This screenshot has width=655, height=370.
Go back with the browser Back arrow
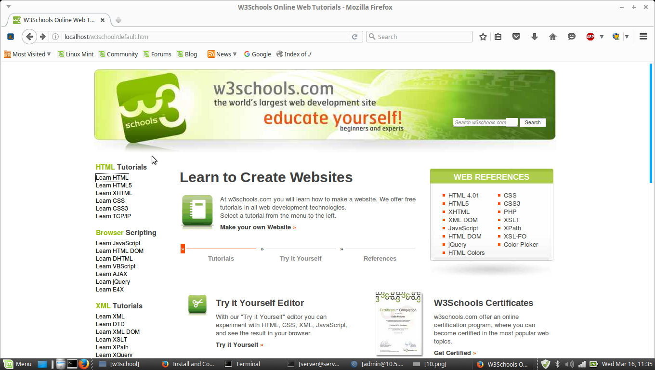[29, 37]
